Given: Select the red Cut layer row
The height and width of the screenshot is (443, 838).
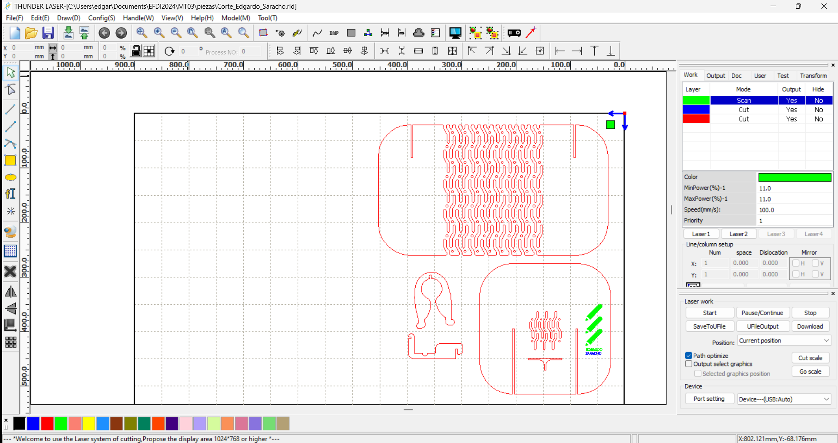Looking at the screenshot, I should pyautogui.click(x=757, y=119).
